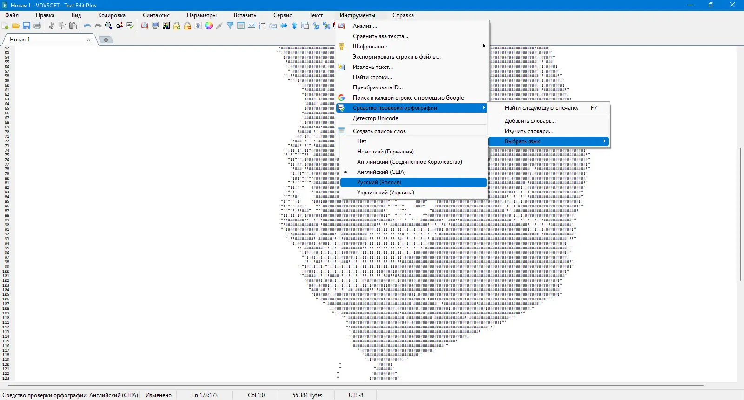Open the 'Сервис' menu
Viewport: 744px width, 400px height.
pyautogui.click(x=283, y=15)
